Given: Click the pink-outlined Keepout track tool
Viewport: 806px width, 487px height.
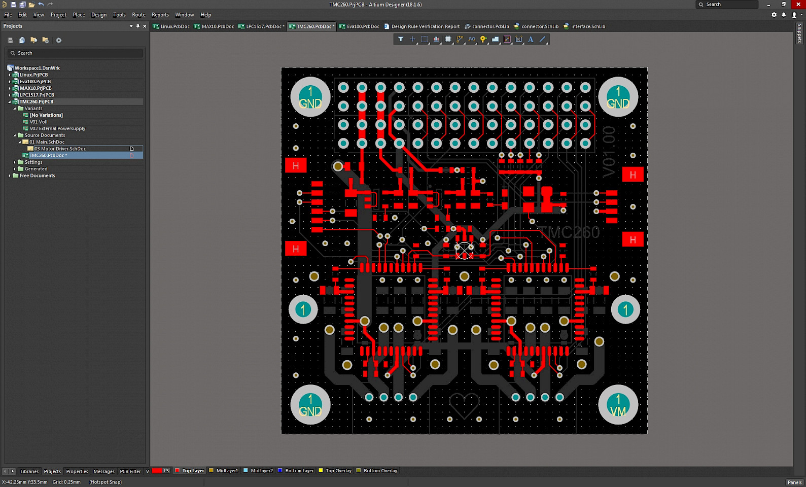Looking at the screenshot, I should 507,39.
